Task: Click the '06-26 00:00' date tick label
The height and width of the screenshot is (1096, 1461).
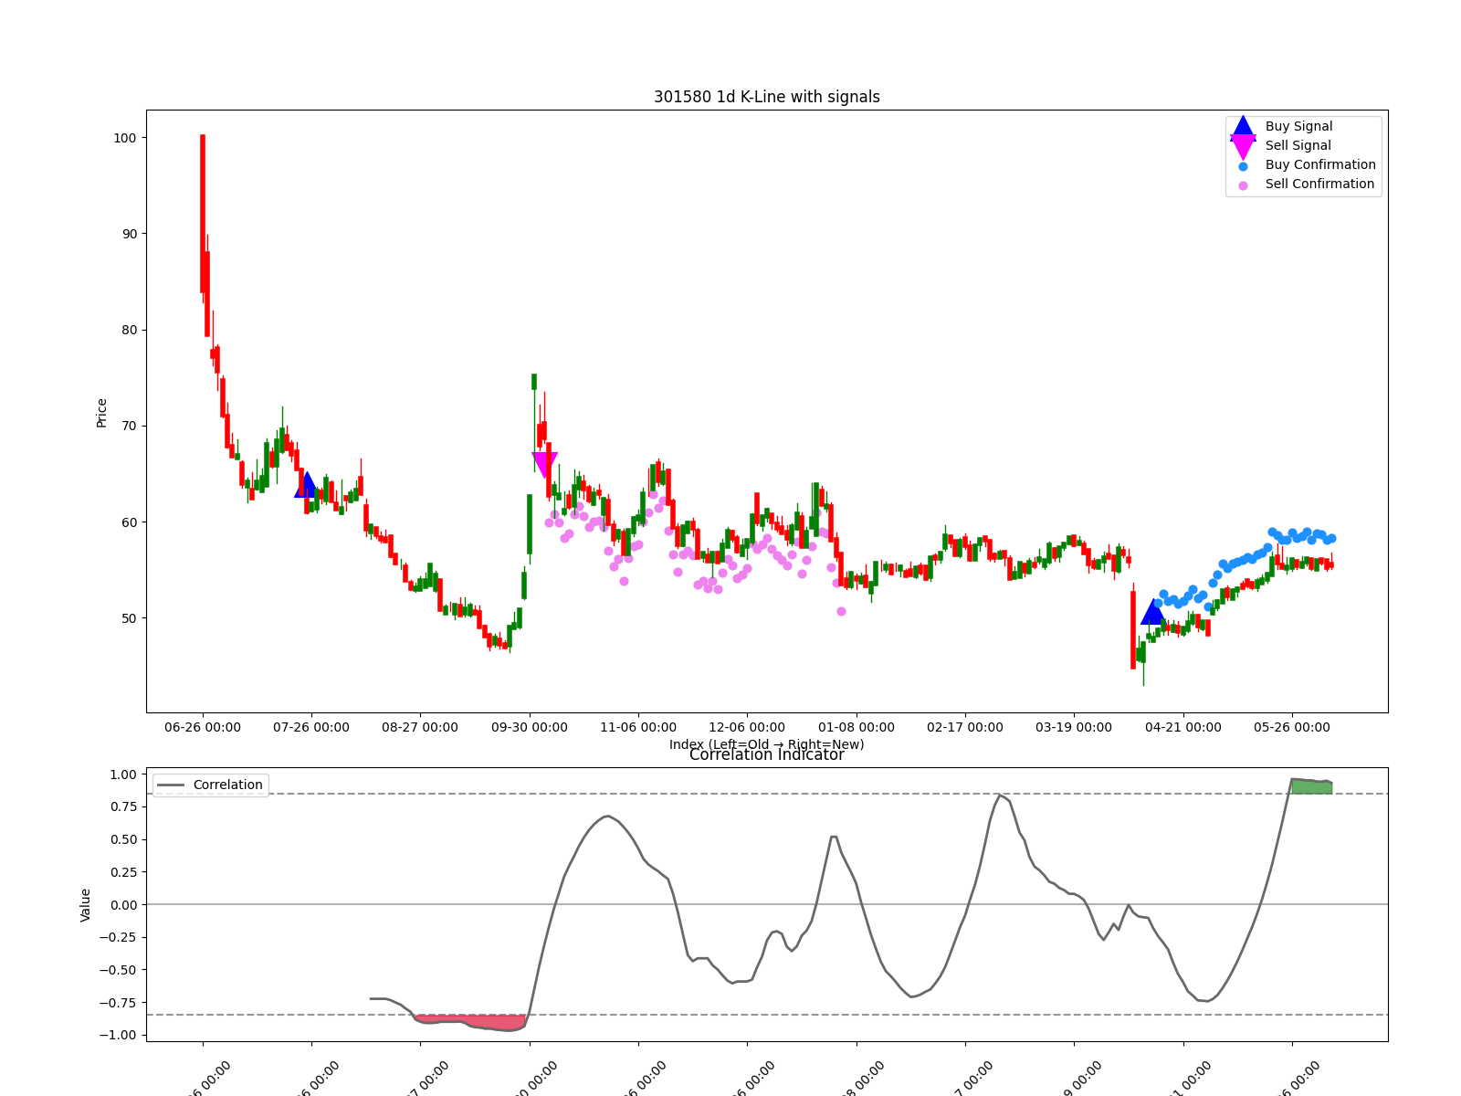Action: (x=203, y=728)
